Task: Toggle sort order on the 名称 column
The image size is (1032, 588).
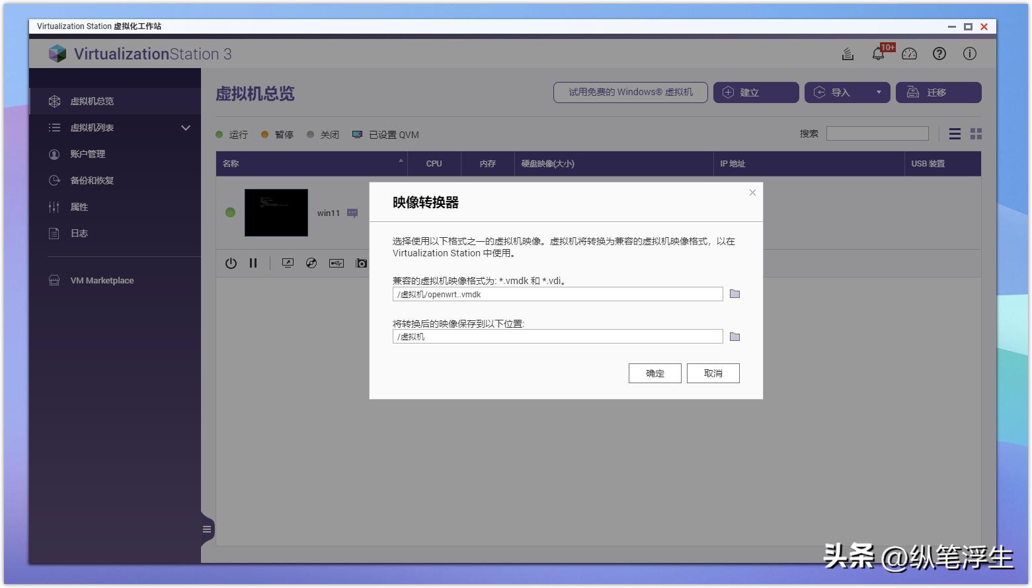Action: coord(400,163)
